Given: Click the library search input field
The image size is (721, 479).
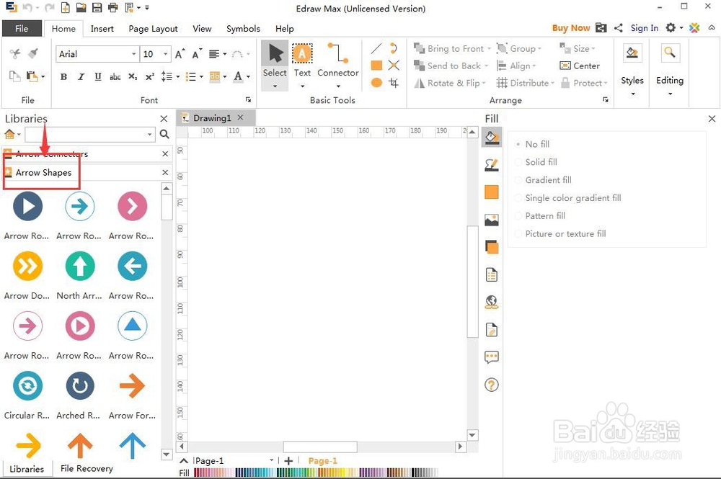Looking at the screenshot, I should [x=86, y=134].
